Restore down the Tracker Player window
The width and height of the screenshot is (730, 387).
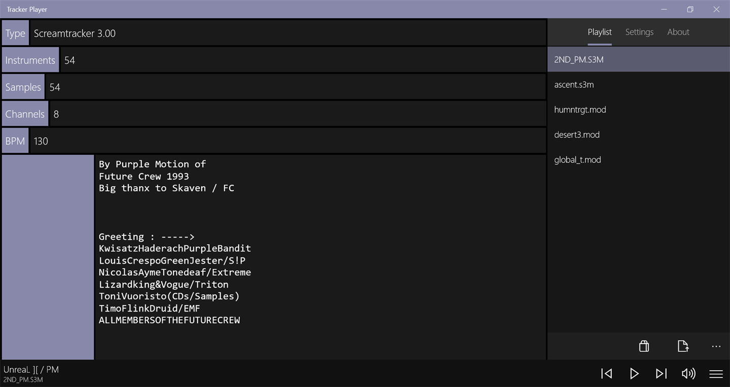click(690, 9)
